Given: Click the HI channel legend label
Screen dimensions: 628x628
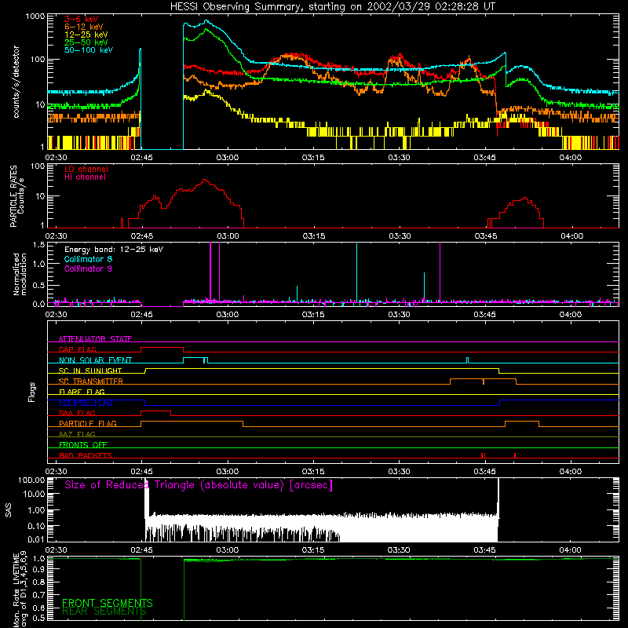Looking at the screenshot, I should [x=86, y=177].
